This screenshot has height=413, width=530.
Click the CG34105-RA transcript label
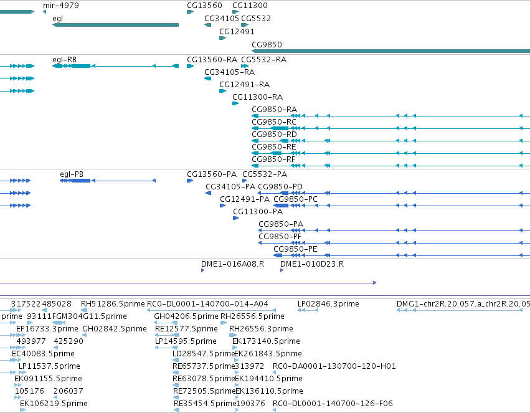point(230,72)
